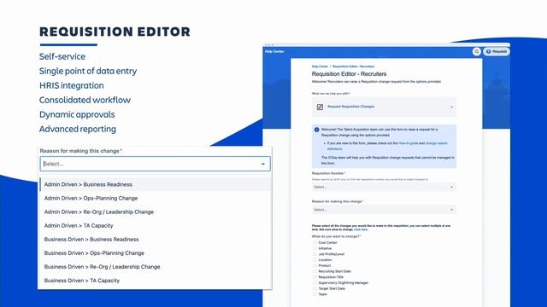Check the Team checkbox
Screen dimensions: 547x307
point(315,294)
